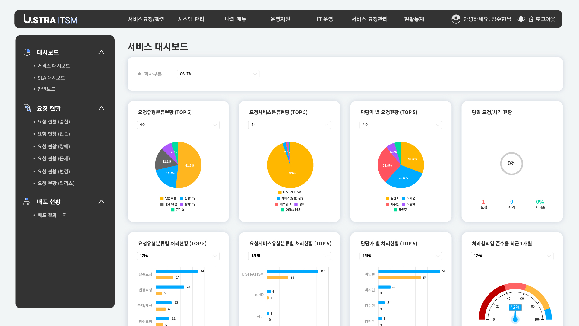Image resolution: width=579 pixels, height=326 pixels.
Task: Go to 요청 현황 (장애) page
Action: [x=53, y=146]
